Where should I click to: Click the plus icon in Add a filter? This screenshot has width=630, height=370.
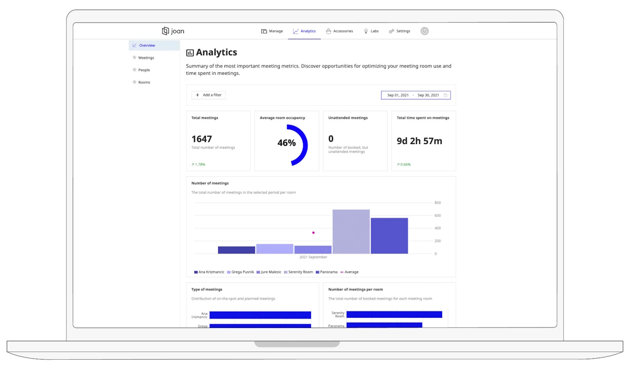(198, 95)
